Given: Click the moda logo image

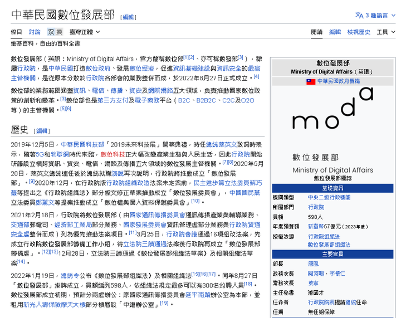Looking at the screenshot, I should click(332, 130).
